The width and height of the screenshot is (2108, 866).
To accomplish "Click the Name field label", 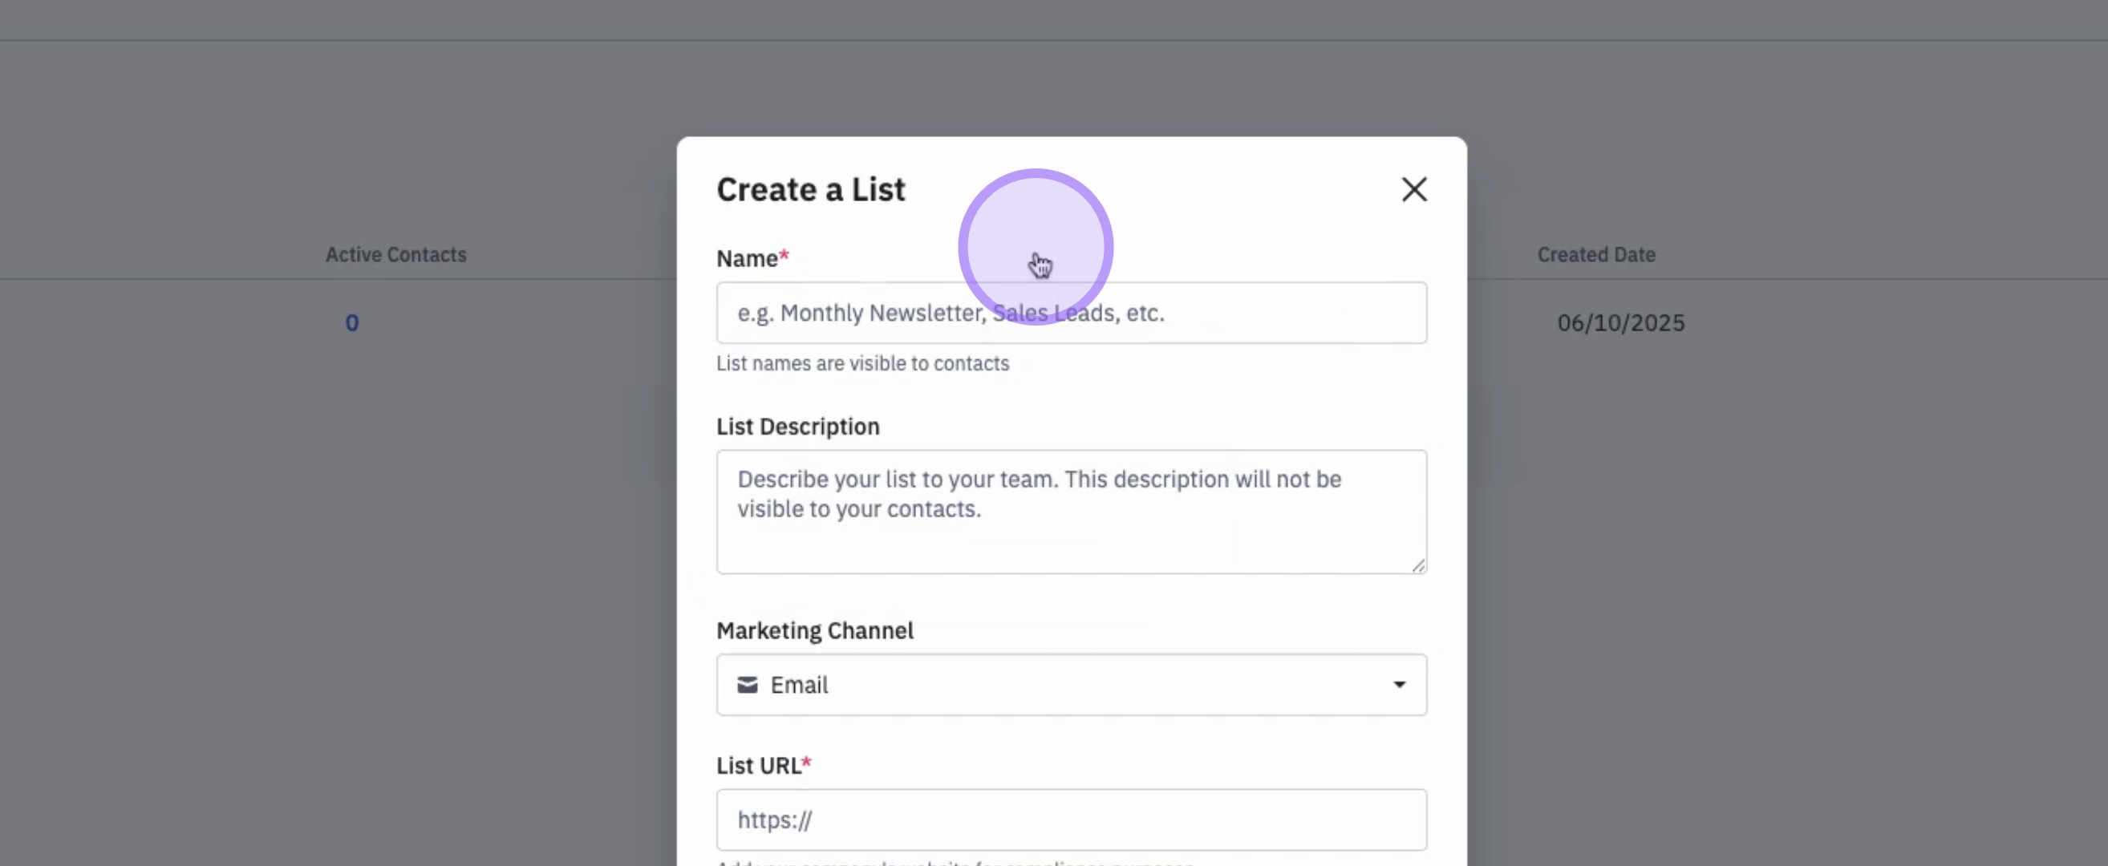I will click(746, 258).
